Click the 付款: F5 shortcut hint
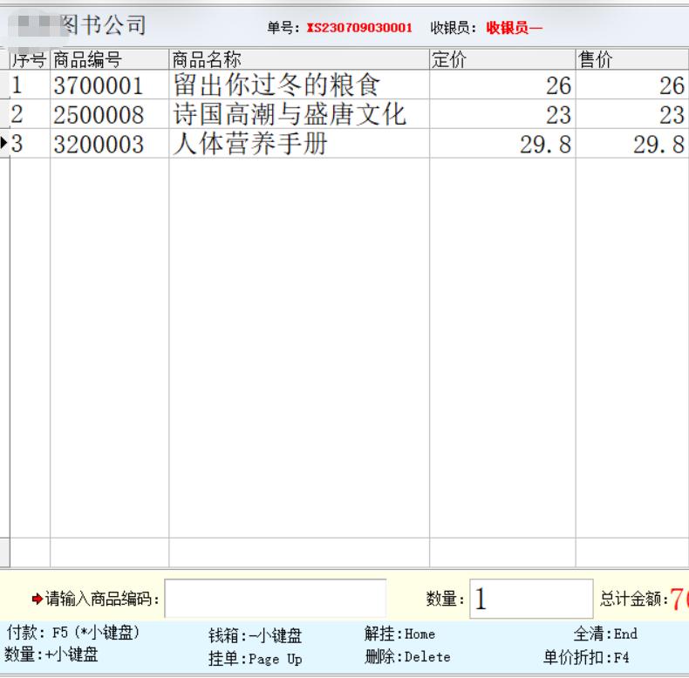Image resolution: width=689 pixels, height=678 pixels. tap(73, 633)
